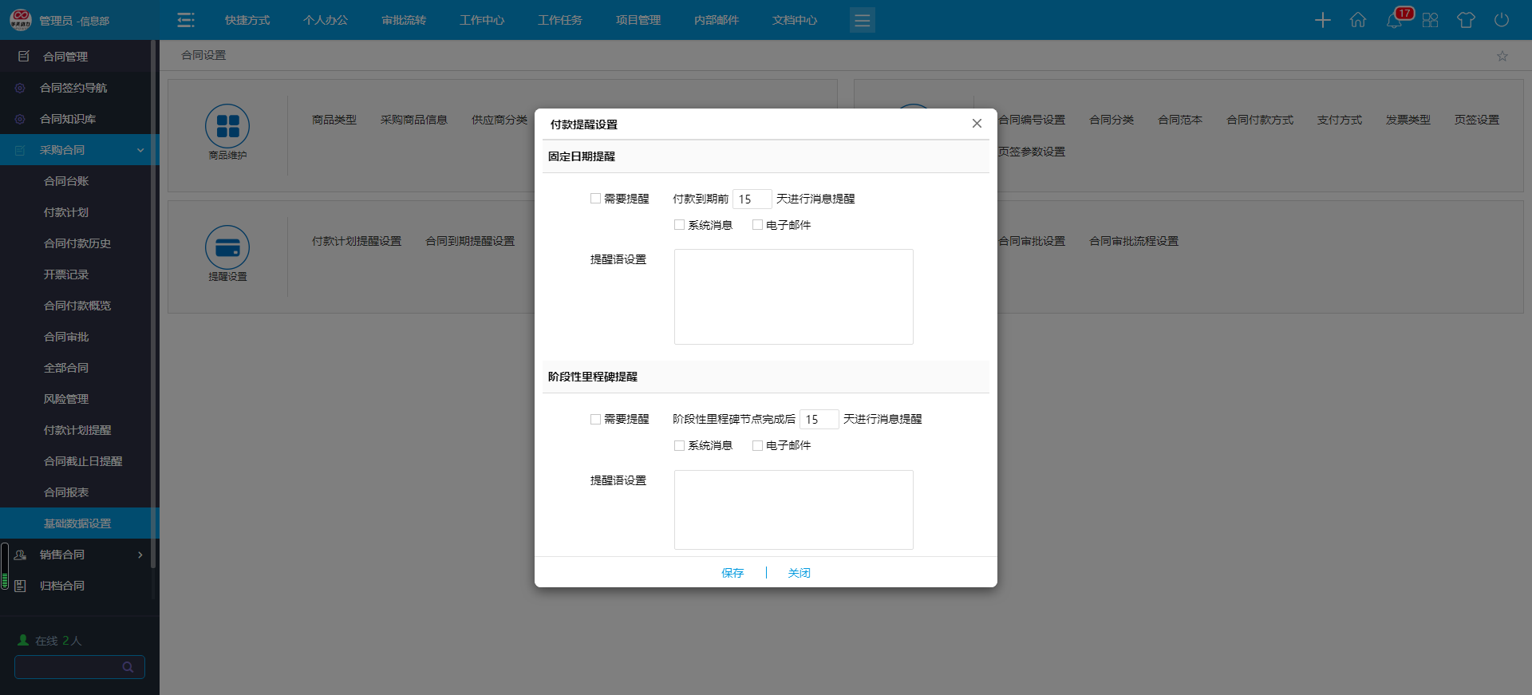
Task: Collapse the 采购合同 sidebar section
Action: (140, 150)
